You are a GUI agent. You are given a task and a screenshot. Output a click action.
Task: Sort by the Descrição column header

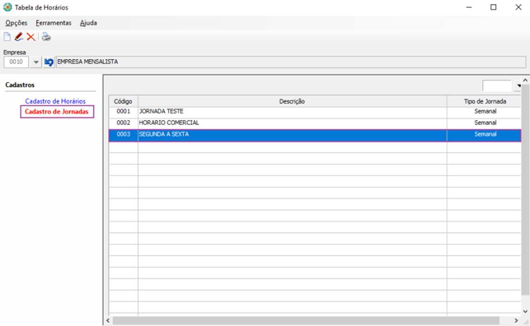coord(292,102)
